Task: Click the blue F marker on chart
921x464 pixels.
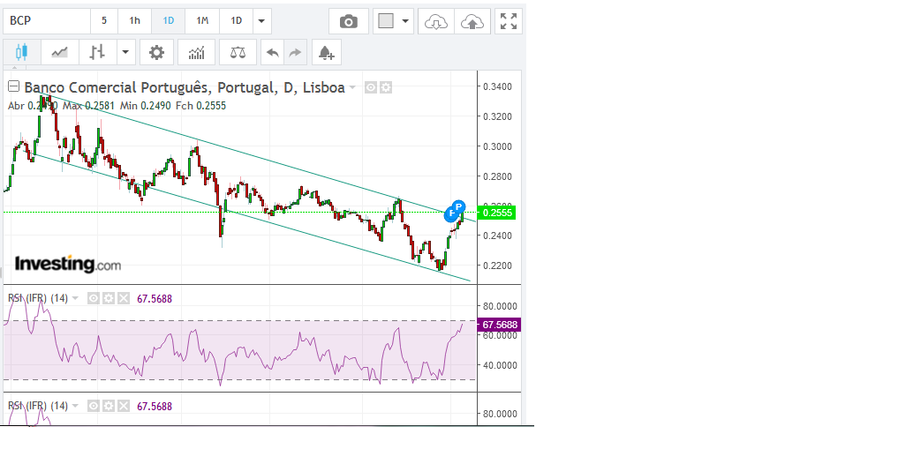Action: pos(450,214)
